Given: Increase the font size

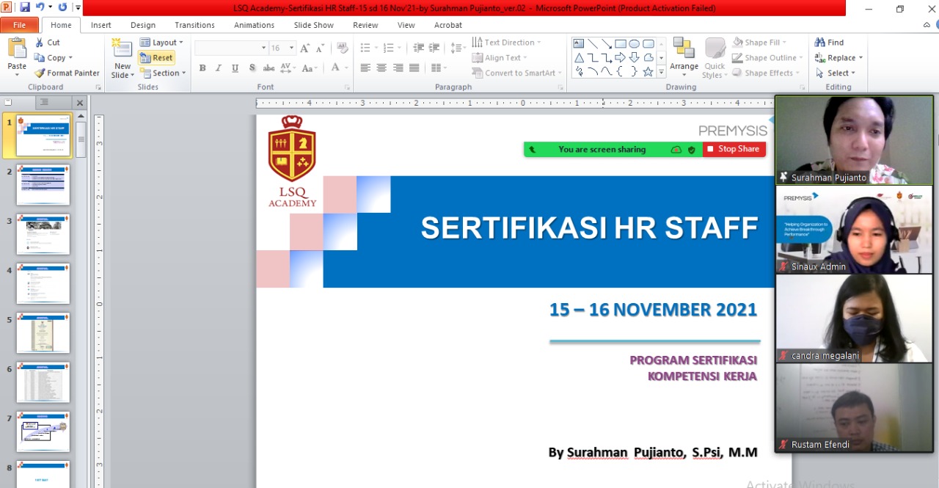Looking at the screenshot, I should 305,48.
